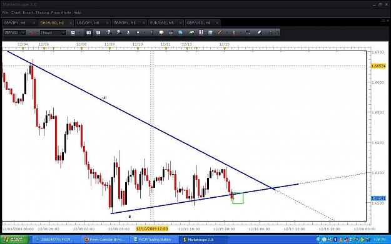The image size is (391, 244).
Task: Open the Price Alerts menu
Action: 61,12
